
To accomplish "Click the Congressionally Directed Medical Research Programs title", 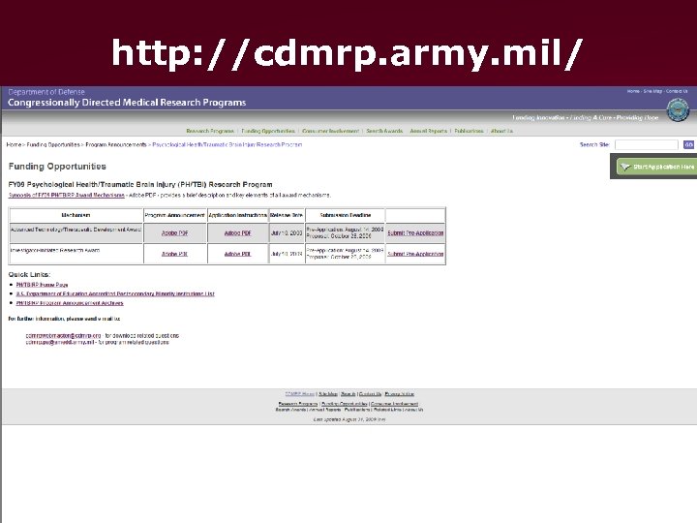I will click(x=127, y=103).
